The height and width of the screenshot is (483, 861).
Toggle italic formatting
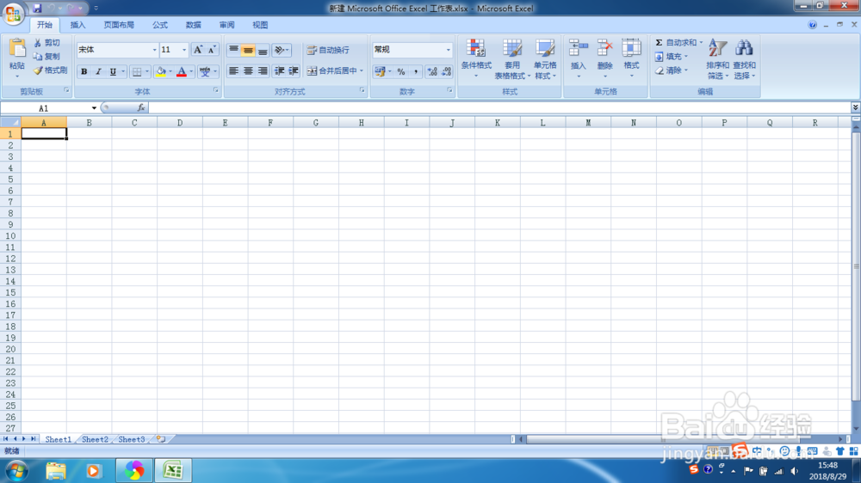[98, 71]
